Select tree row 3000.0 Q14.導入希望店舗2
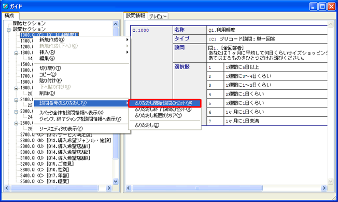338x202 pixels. click(55, 152)
